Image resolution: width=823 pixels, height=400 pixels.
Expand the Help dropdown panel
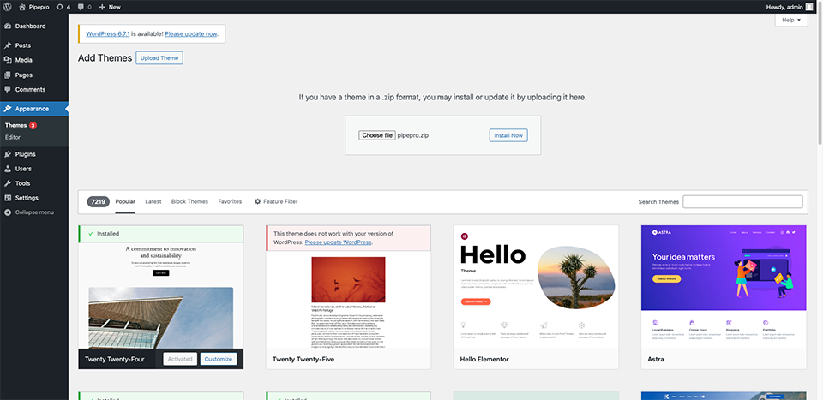click(x=790, y=20)
